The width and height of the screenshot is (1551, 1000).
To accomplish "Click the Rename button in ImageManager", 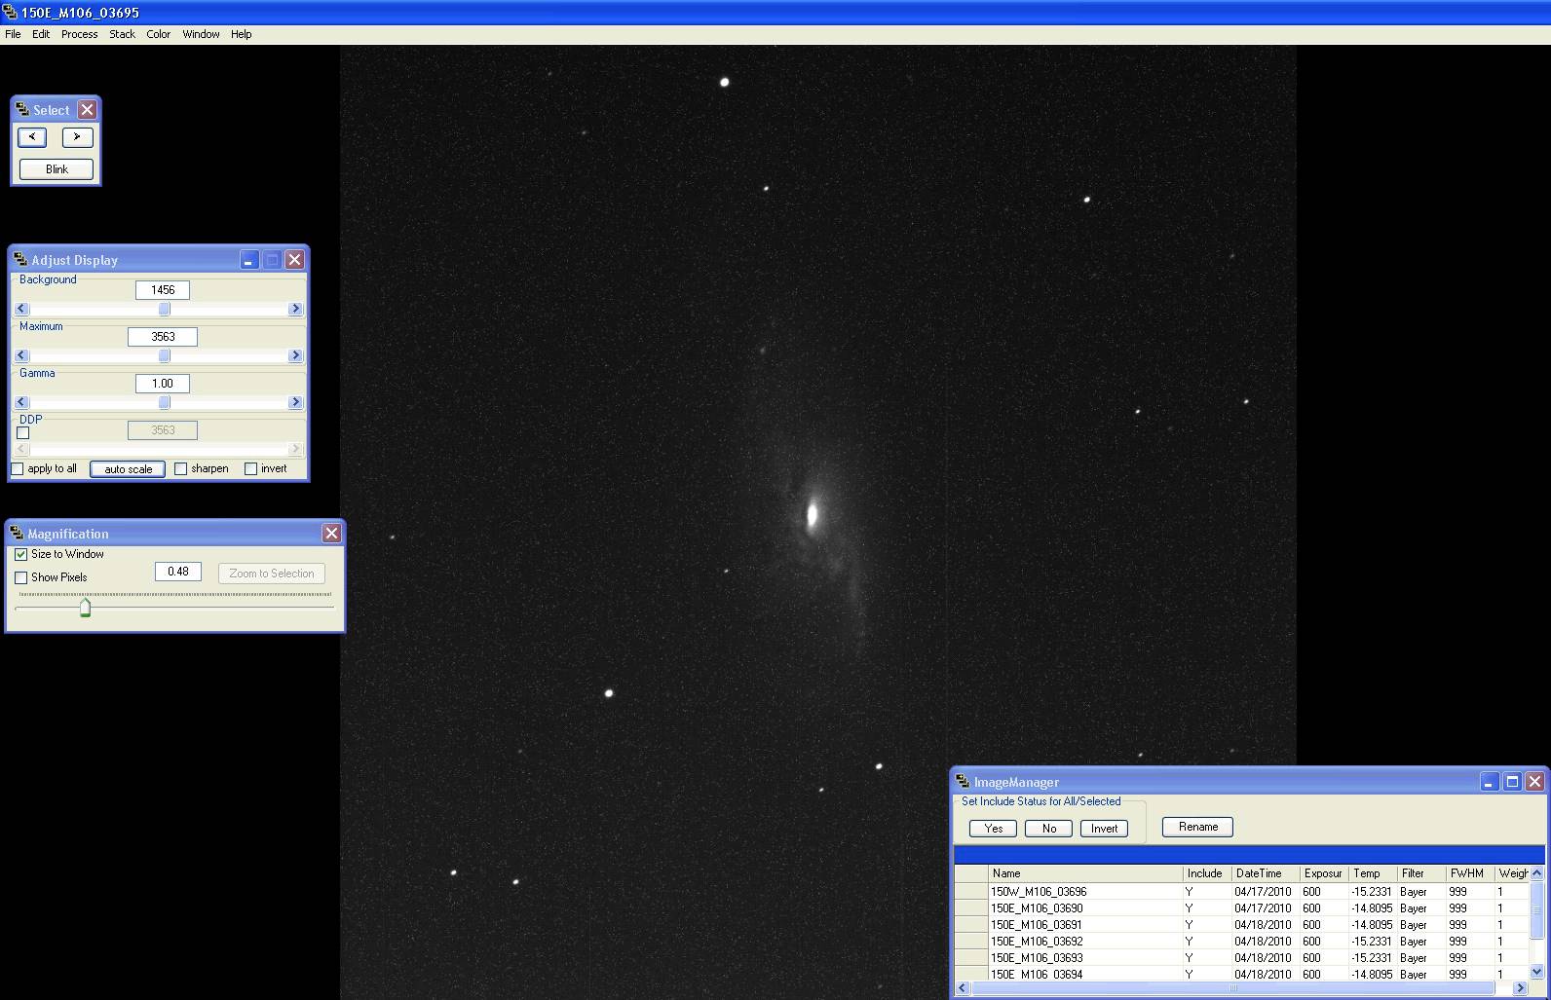I will point(1197,827).
